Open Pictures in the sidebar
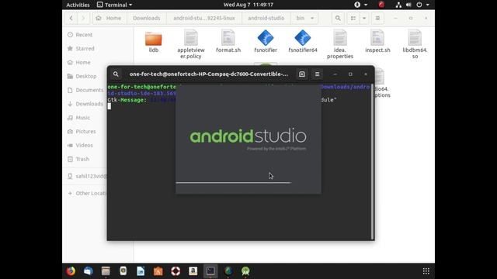Image resolution: width=497 pixels, height=279 pixels. point(85,132)
